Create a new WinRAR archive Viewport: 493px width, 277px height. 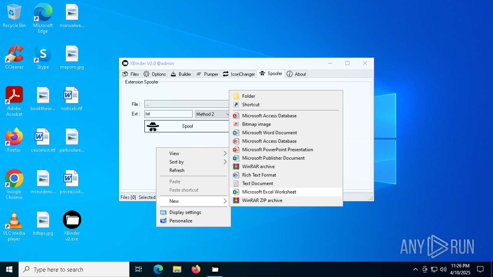286,166
